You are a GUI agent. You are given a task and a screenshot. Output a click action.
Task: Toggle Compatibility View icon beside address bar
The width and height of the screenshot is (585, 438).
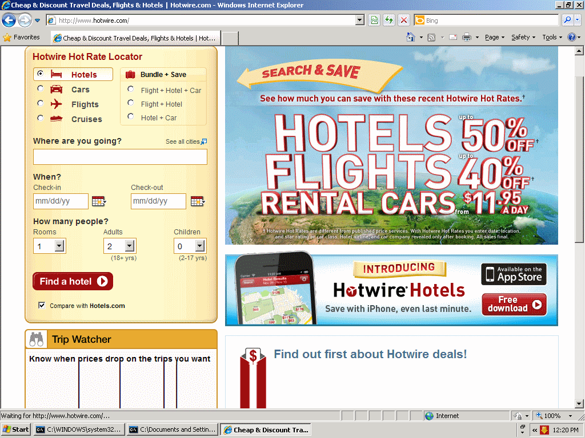374,20
